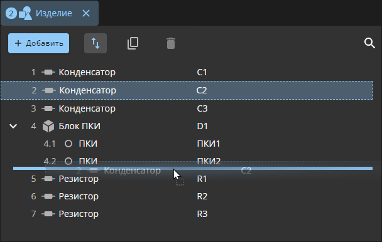Select Конденсатор in row 3
Screen dimensions: 382x242
(x=87, y=108)
